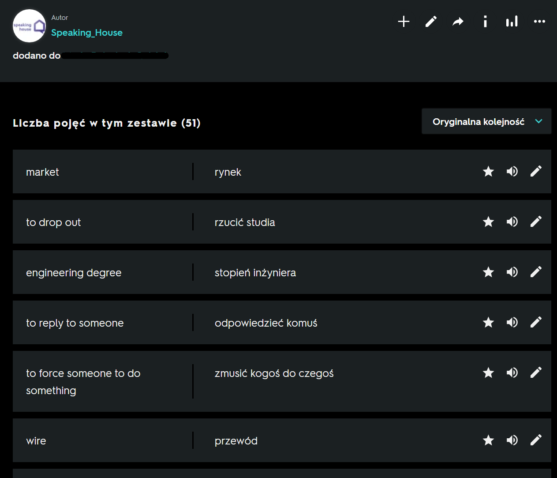This screenshot has width=557, height=478.
Task: Select the 'przewód' definition text
Action: (236, 441)
